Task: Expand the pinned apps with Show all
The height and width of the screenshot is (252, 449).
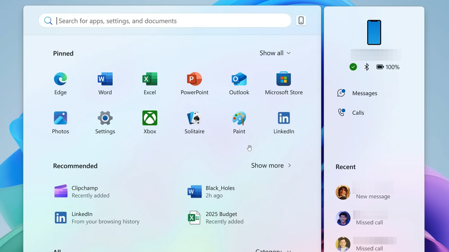Action: click(x=275, y=53)
